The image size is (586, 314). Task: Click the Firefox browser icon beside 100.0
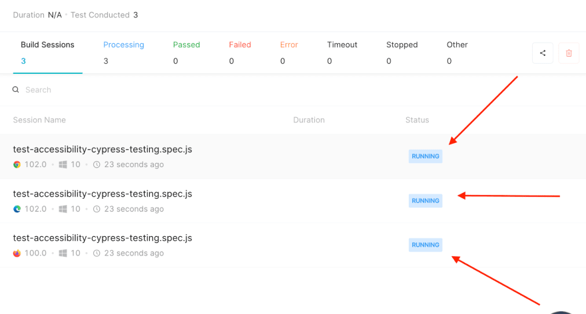pos(17,253)
